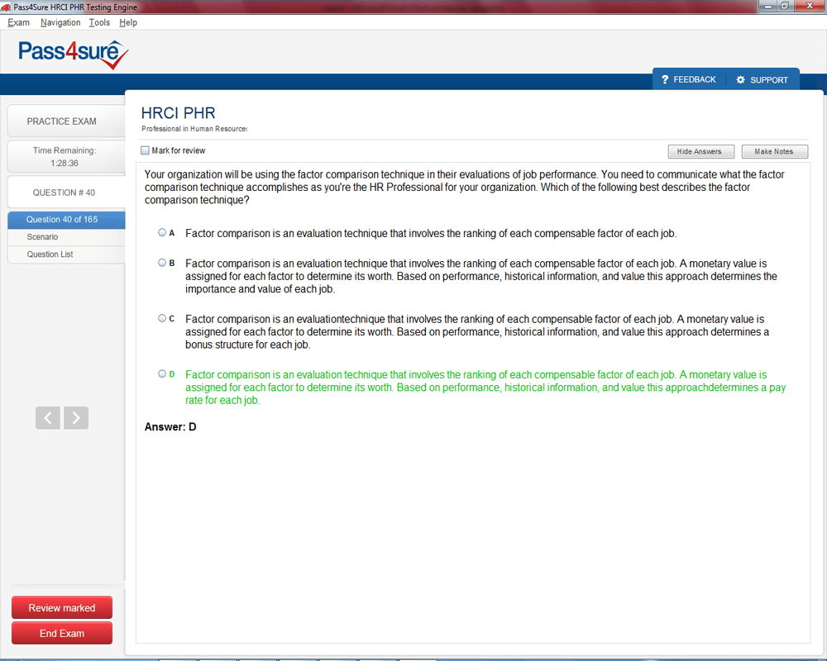Image resolution: width=827 pixels, height=661 pixels.
Task: Click the option C answer text
Action: [477, 332]
